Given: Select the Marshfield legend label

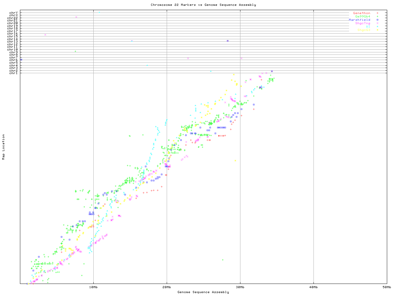Looking at the screenshot, I should (359, 20).
